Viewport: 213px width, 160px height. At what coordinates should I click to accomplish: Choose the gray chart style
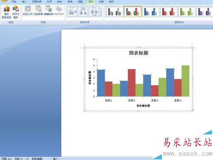tap(114, 12)
